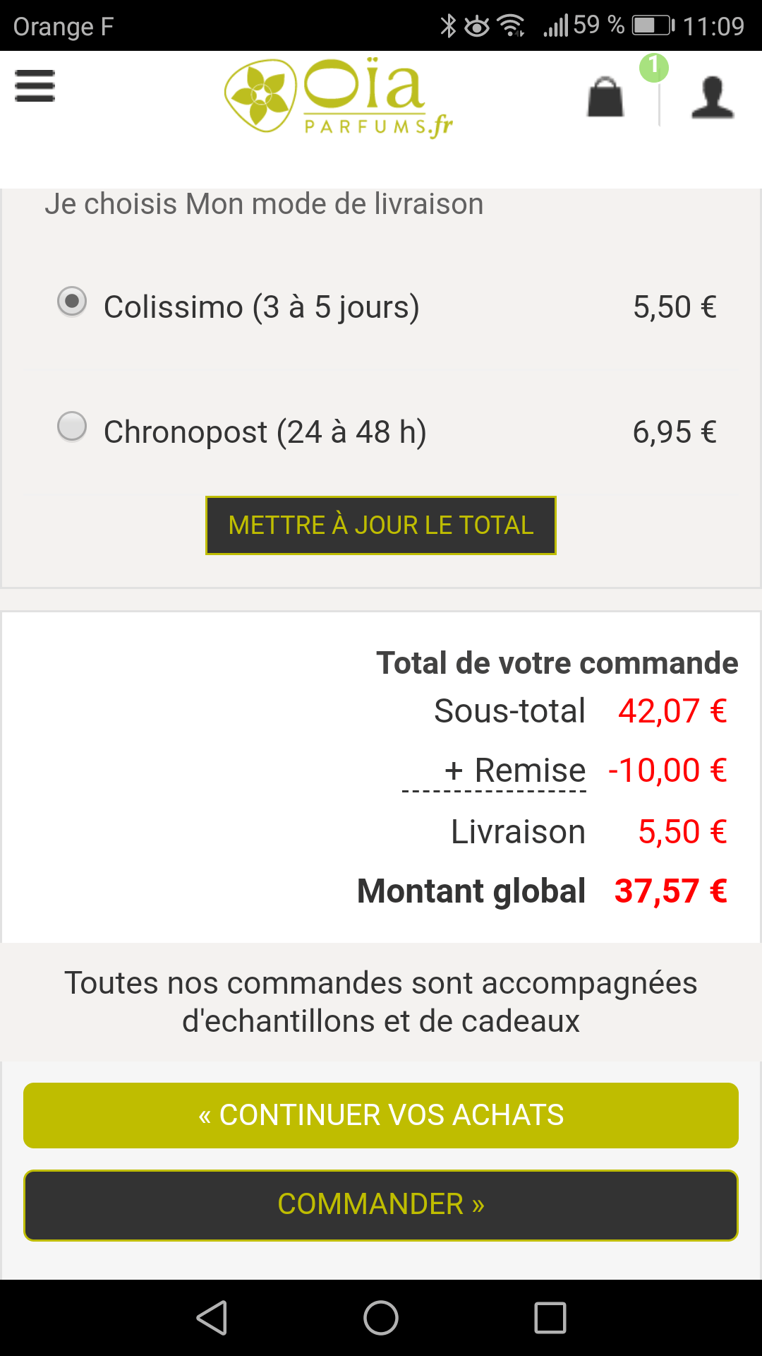Open Android recent apps square button
762x1356 pixels.
[x=550, y=1318]
